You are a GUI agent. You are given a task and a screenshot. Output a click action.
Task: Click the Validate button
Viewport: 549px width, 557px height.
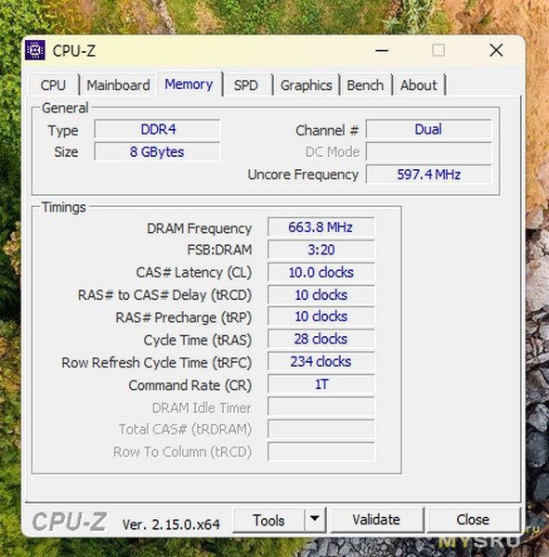[376, 520]
